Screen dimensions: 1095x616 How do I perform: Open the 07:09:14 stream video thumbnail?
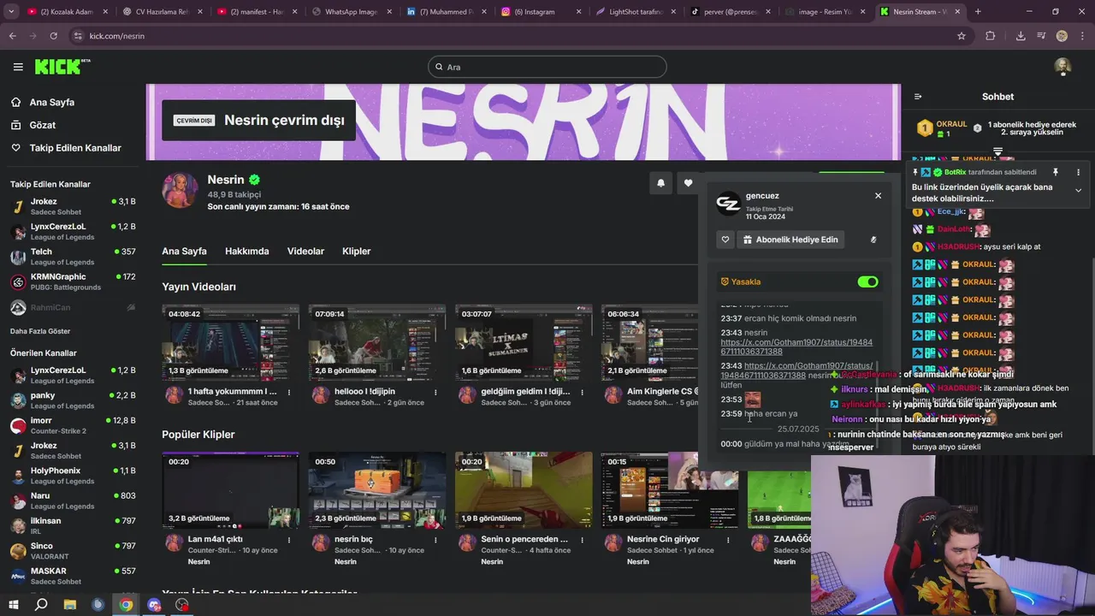(376, 342)
